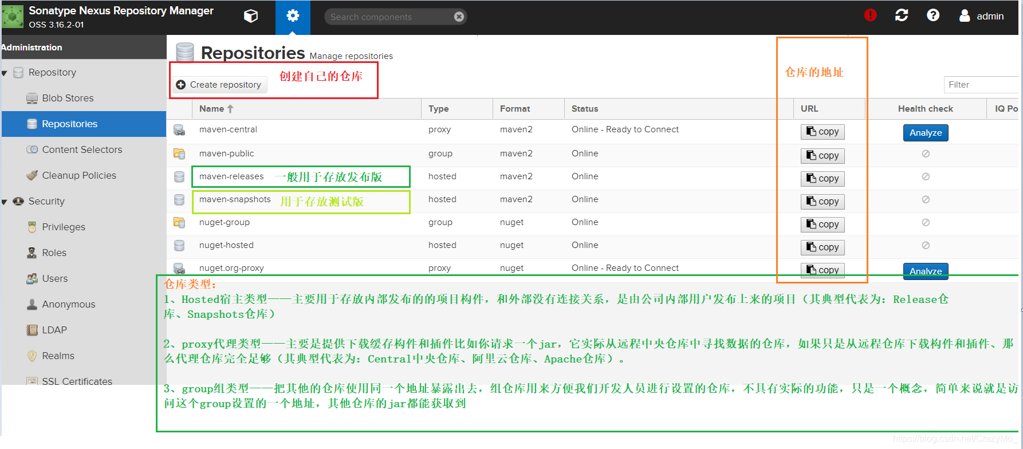
Task: Sort by the Name column header
Action: (306, 109)
